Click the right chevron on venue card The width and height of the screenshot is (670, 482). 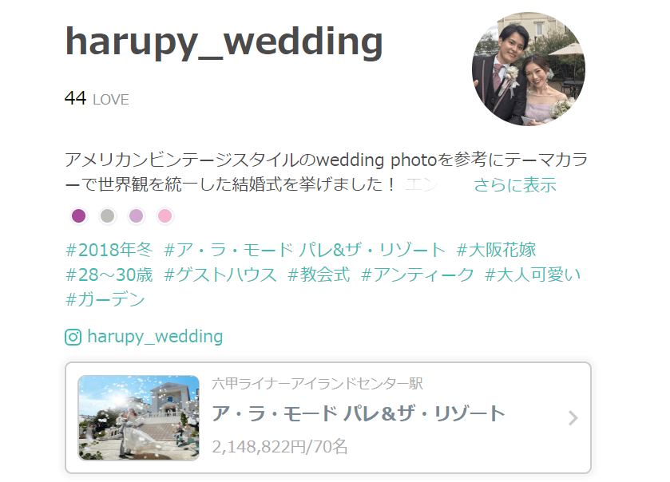(573, 418)
